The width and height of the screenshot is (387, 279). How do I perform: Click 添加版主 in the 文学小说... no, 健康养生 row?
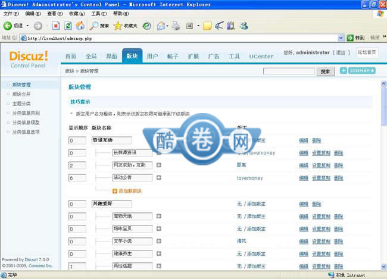(256, 254)
